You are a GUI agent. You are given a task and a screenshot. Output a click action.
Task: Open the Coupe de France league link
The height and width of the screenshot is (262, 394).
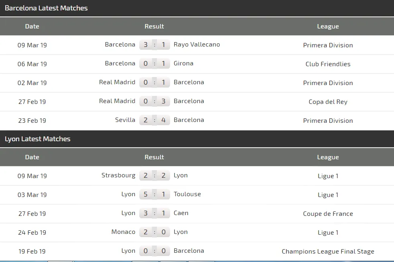pos(328,214)
